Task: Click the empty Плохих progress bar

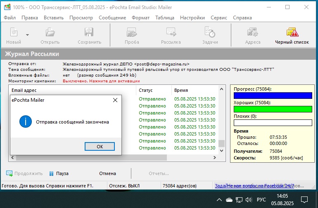Action: tap(273, 123)
